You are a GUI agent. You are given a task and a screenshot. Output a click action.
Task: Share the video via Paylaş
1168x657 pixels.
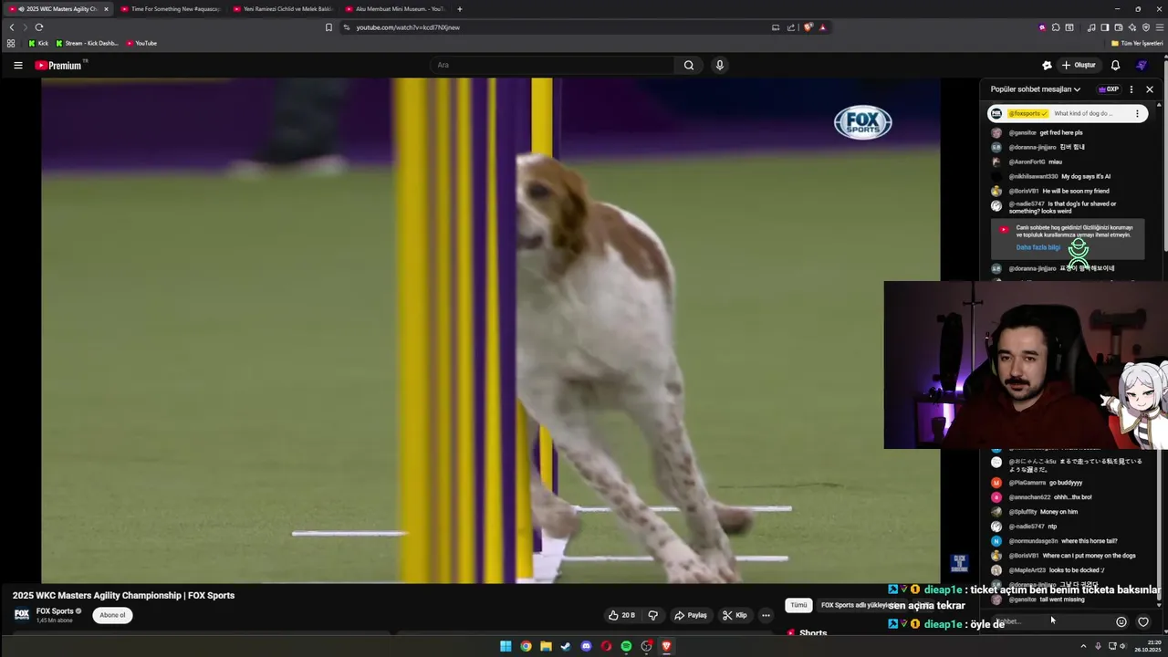[690, 615]
